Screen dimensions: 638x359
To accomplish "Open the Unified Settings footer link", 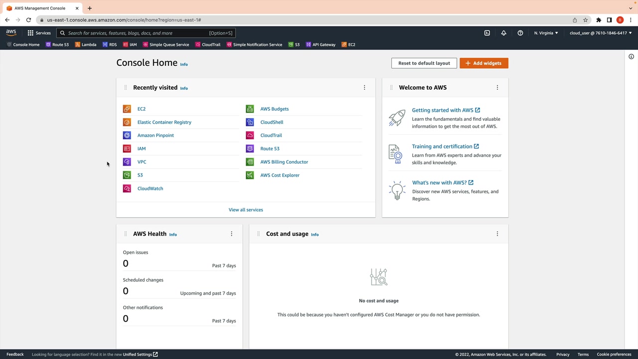I will (140, 355).
